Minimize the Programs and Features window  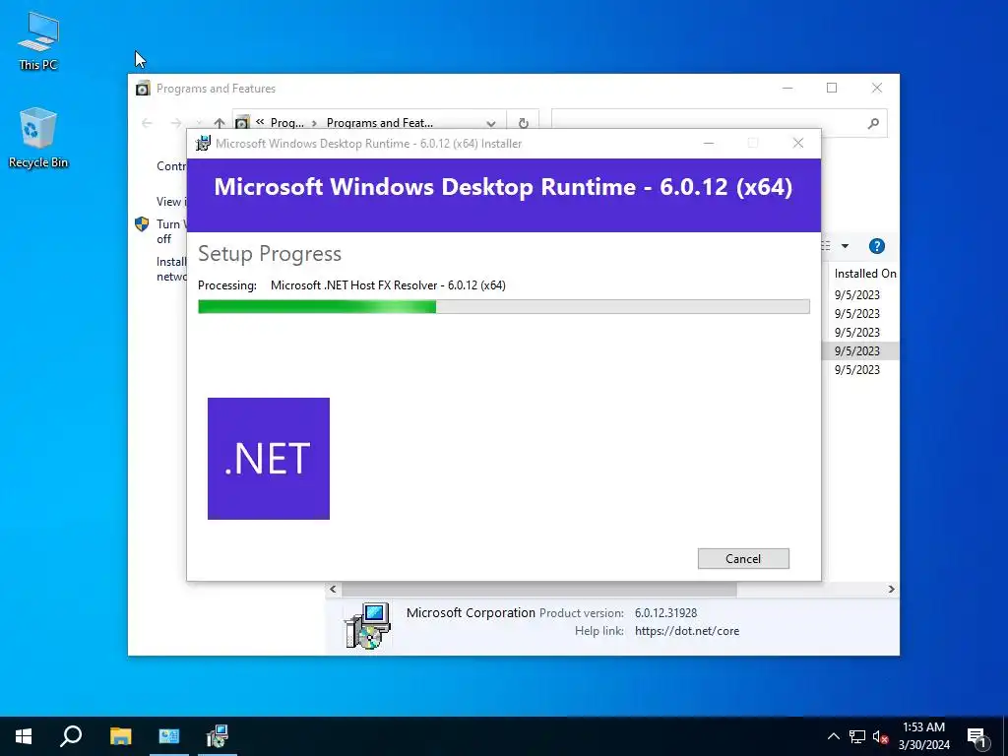(x=787, y=88)
